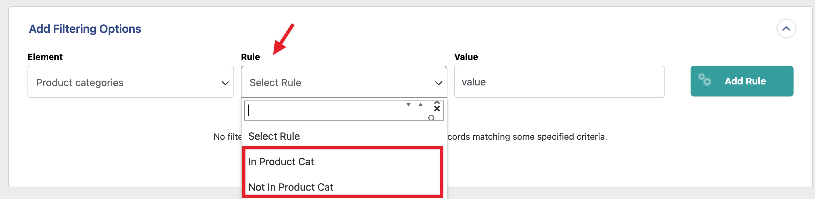Choose the Select Rule placeholder option
Image resolution: width=815 pixels, height=199 pixels.
274,136
